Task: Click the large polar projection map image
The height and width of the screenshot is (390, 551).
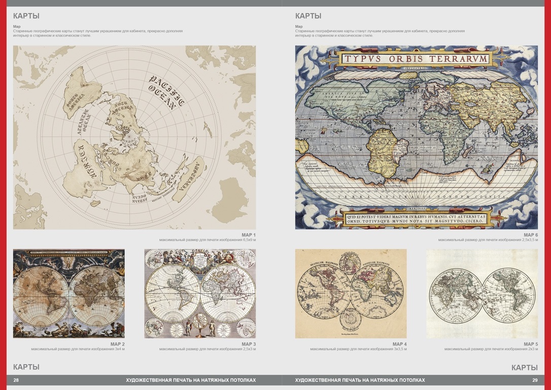Action: pos(134,137)
